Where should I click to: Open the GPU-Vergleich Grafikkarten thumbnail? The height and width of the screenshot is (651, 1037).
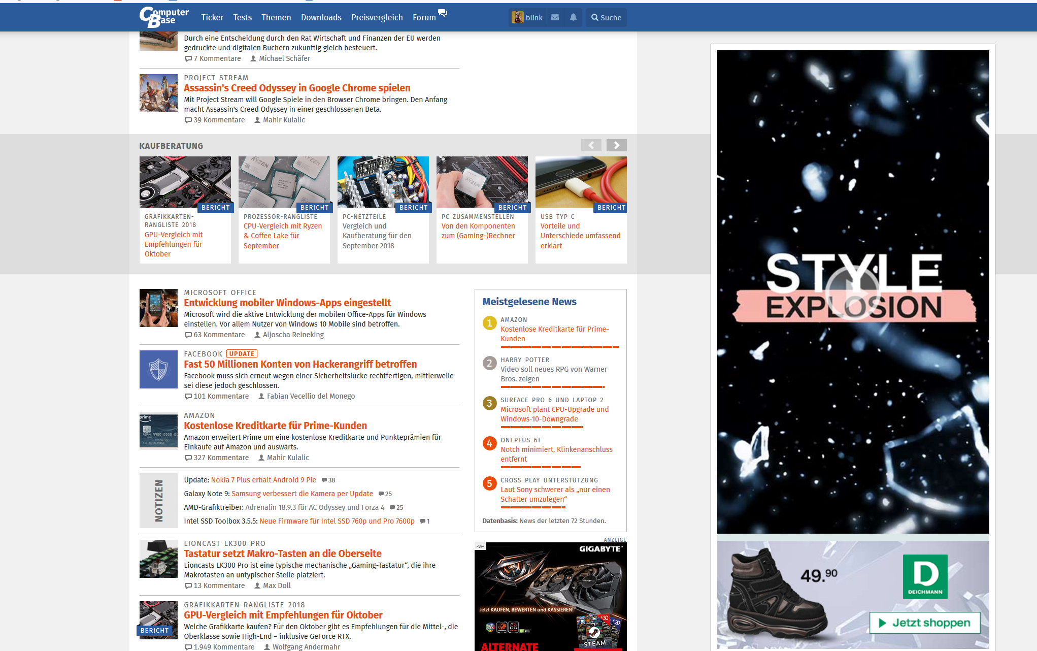tap(185, 182)
